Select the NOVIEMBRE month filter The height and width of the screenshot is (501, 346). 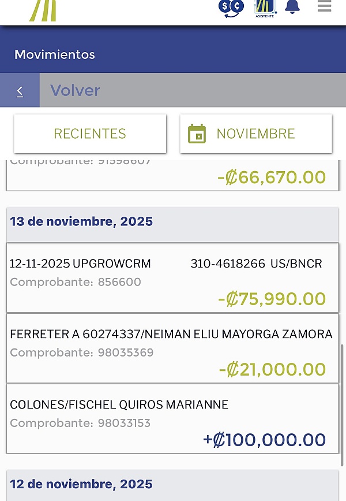[255, 133]
